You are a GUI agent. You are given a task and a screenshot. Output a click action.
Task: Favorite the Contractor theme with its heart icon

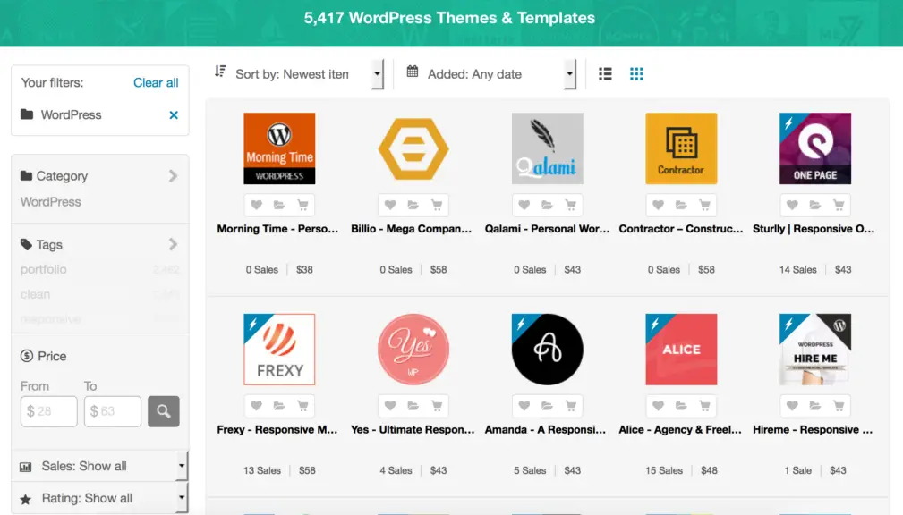659,205
